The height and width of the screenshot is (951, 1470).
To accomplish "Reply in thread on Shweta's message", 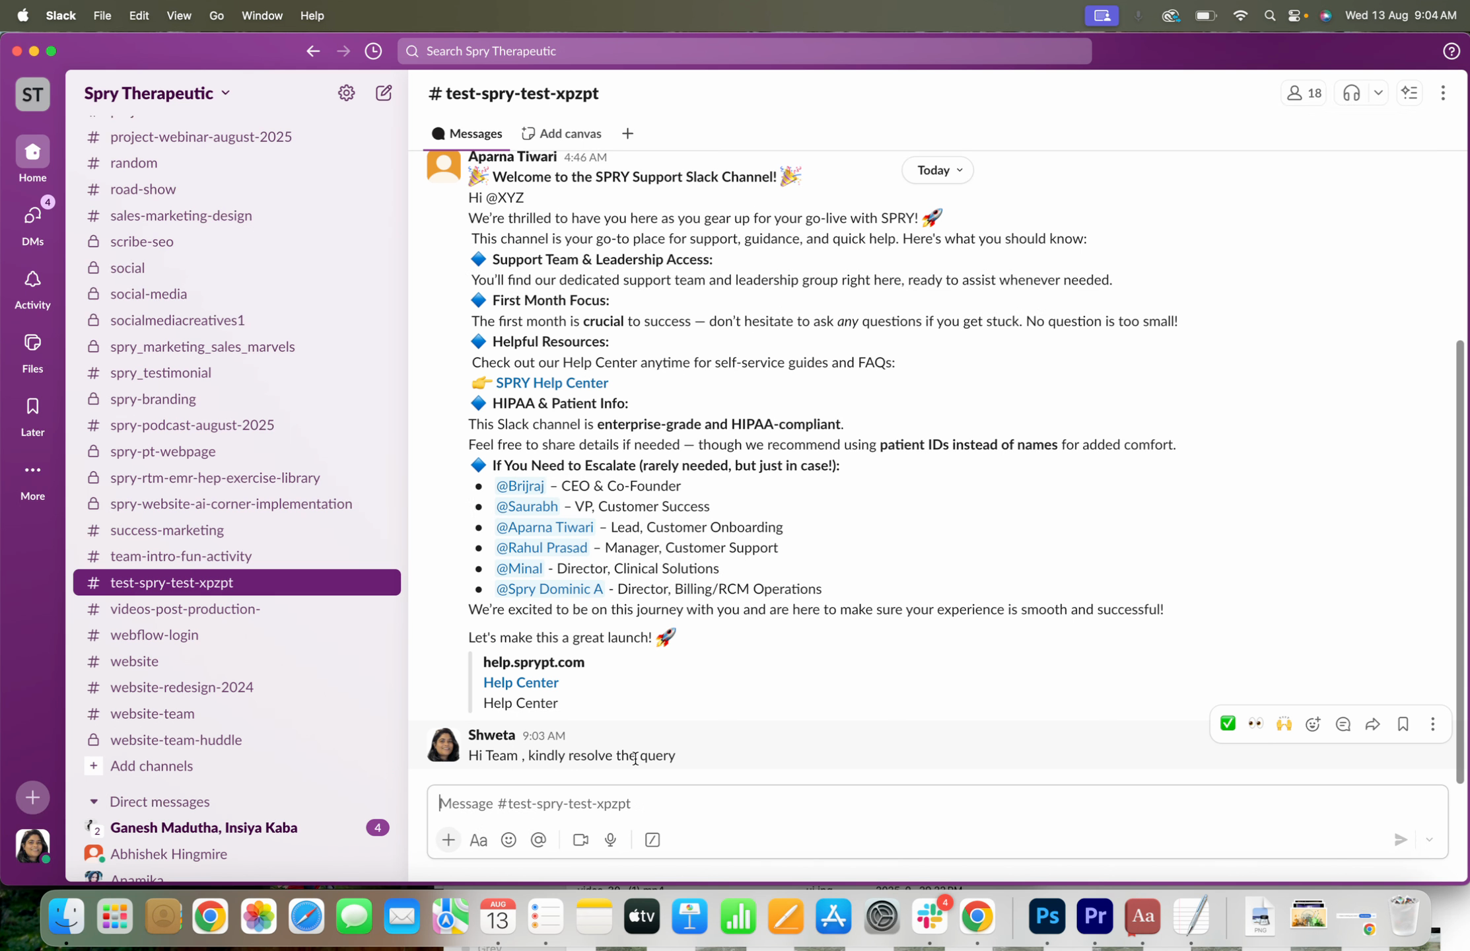I will pyautogui.click(x=1343, y=724).
